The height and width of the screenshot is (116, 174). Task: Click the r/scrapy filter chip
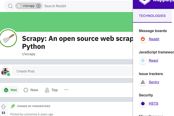click(29, 6)
